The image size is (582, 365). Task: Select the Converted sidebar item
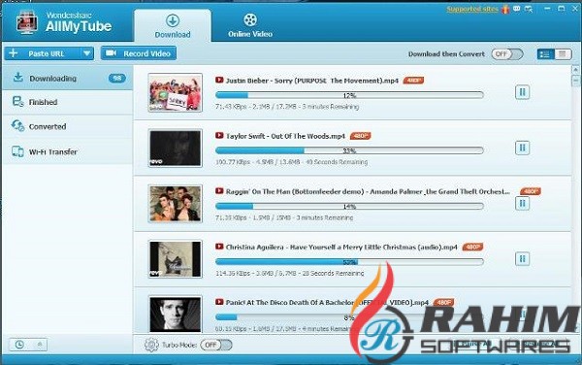pos(68,126)
